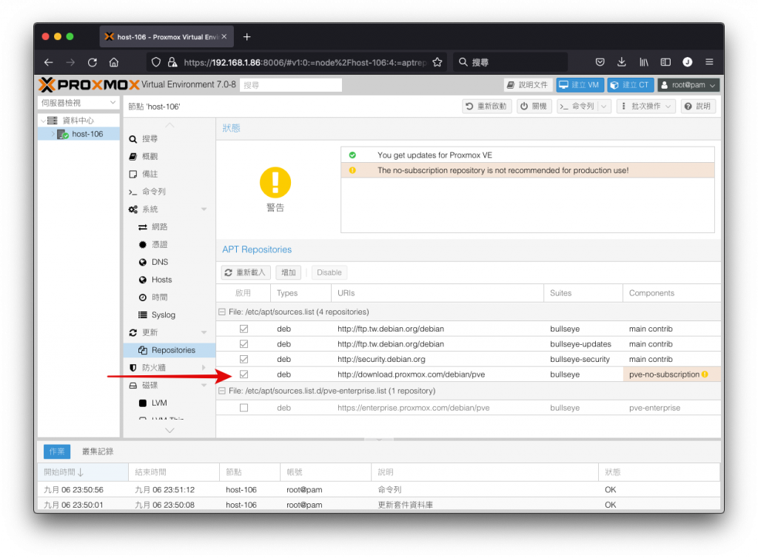Sort by 開始時間 column header

coord(83,472)
